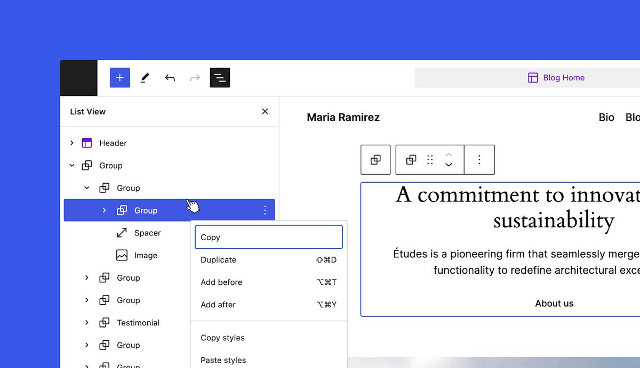Image resolution: width=640 pixels, height=368 pixels.
Task: Open block toolbar three-dot options menu
Action: click(479, 160)
